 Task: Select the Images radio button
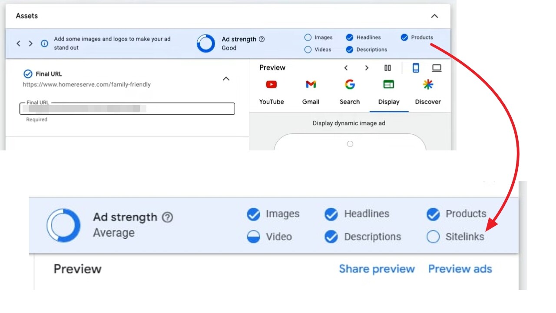[x=308, y=37]
